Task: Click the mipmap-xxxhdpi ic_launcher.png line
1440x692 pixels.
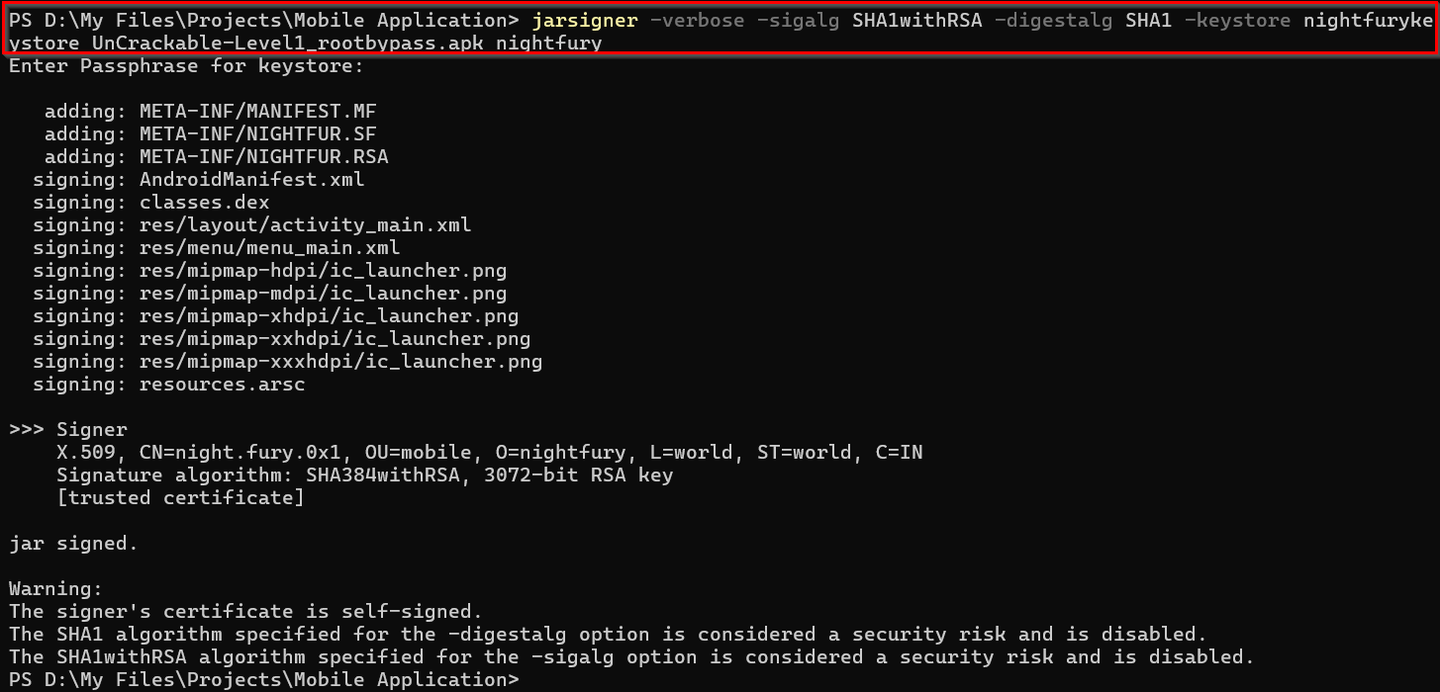Action: click(340, 362)
